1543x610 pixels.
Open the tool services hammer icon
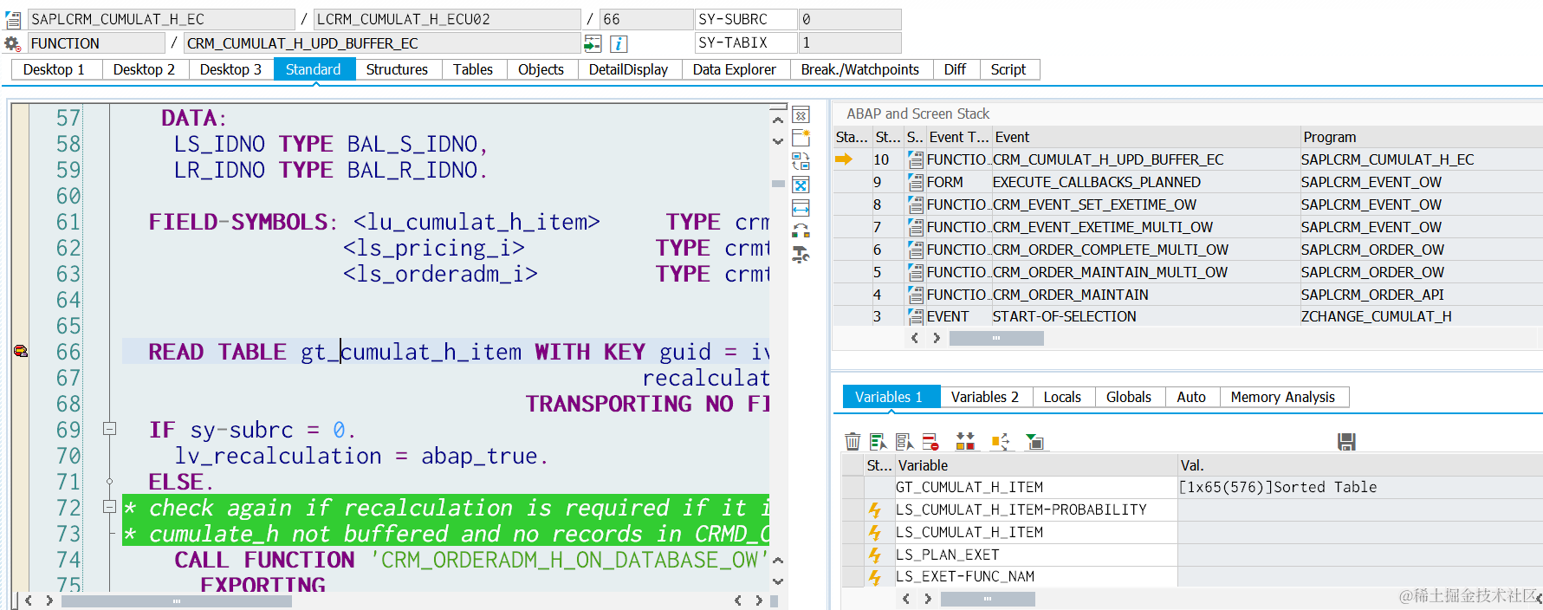pyautogui.click(x=801, y=254)
